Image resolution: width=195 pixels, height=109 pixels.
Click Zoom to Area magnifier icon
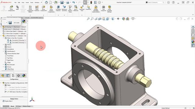point(92,19)
